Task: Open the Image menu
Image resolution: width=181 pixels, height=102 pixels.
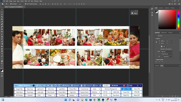Action: [x=11, y=1]
